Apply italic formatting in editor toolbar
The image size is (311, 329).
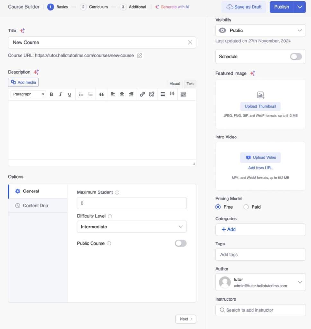60,94
